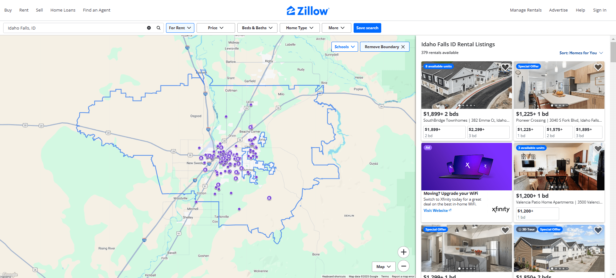Click the 3 available units badge
Image resolution: width=616 pixels, height=278 pixels.
click(531, 148)
